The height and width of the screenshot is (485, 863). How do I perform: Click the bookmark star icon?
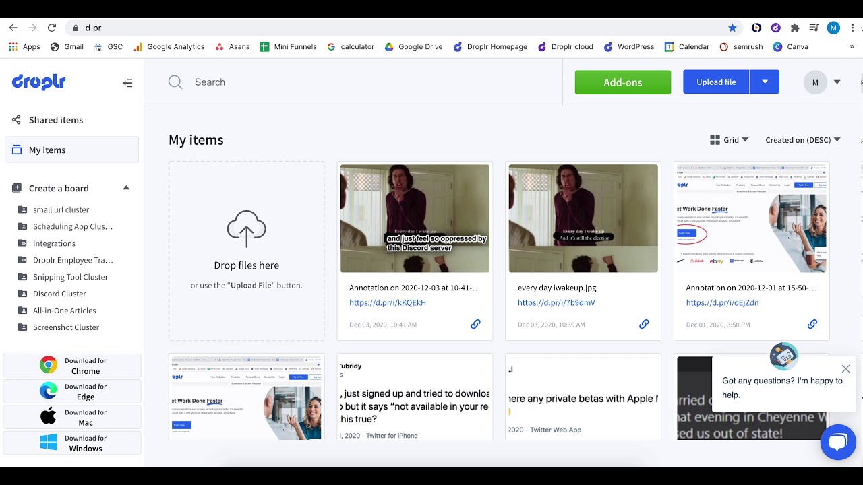pos(732,28)
